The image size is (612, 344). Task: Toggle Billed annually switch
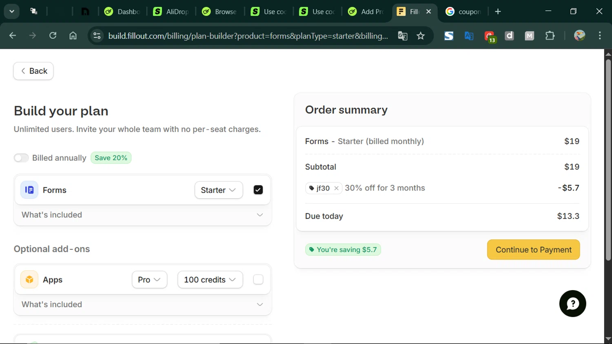[x=21, y=158]
